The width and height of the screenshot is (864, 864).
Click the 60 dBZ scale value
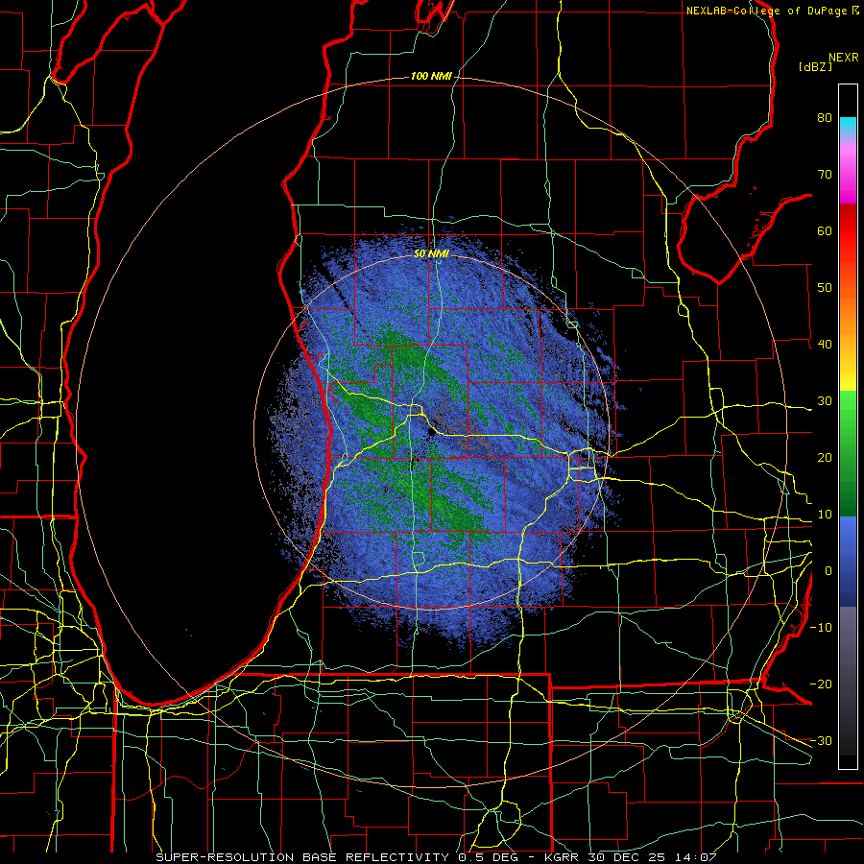pos(825,230)
